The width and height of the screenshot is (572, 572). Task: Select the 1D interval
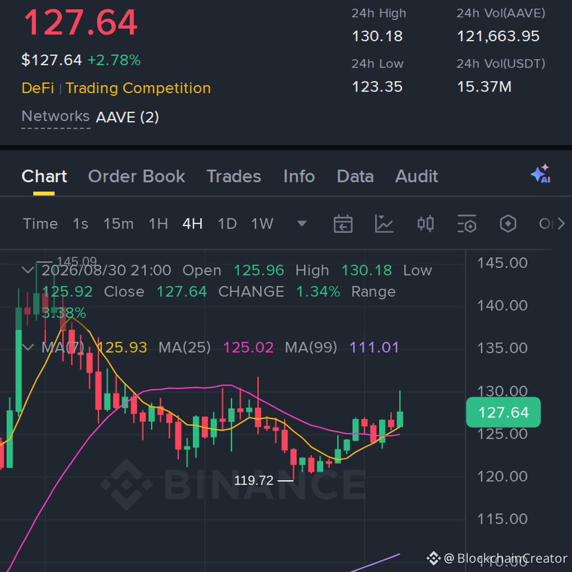[x=227, y=224]
